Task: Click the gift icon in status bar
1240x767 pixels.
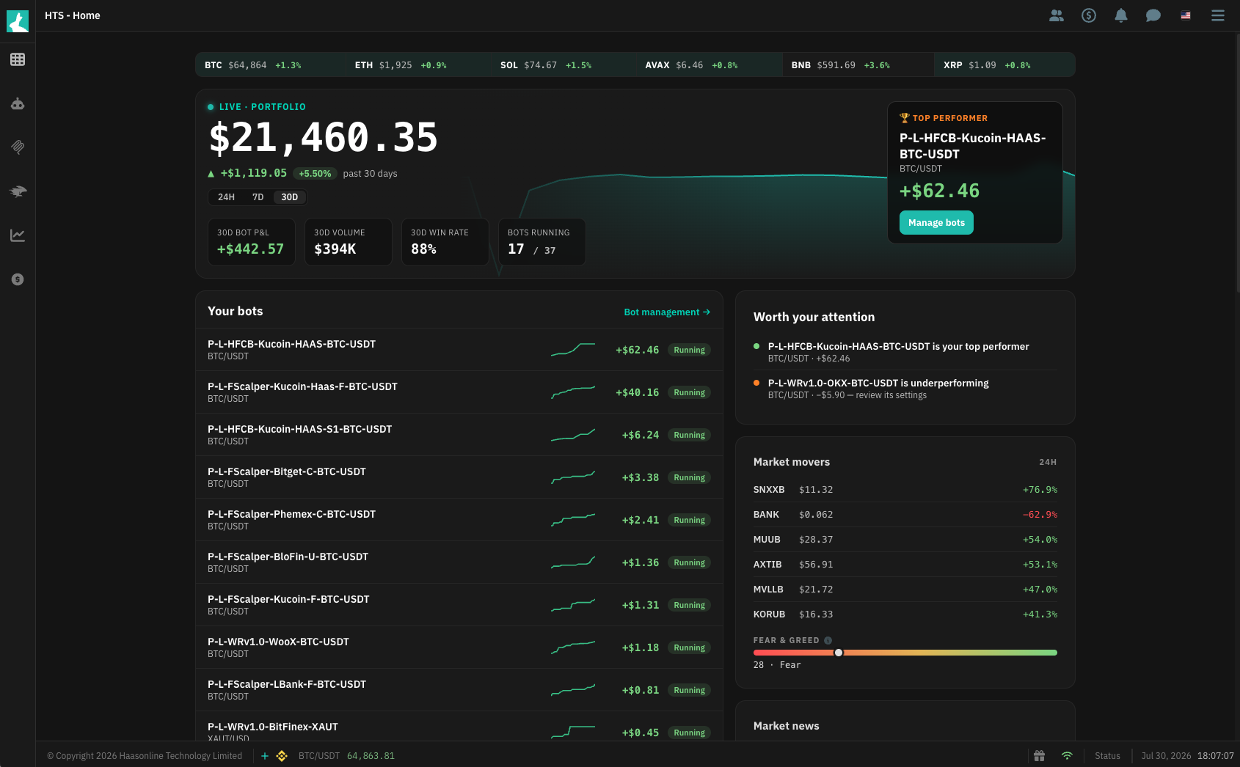Action: [1039, 756]
